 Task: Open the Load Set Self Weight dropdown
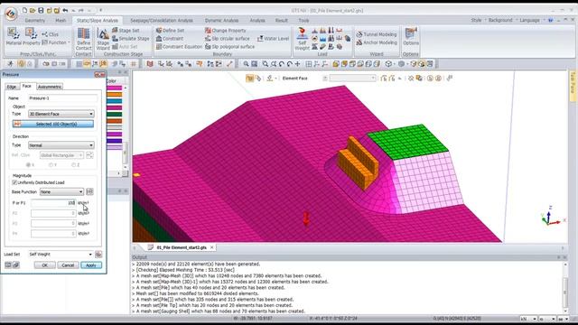61,255
